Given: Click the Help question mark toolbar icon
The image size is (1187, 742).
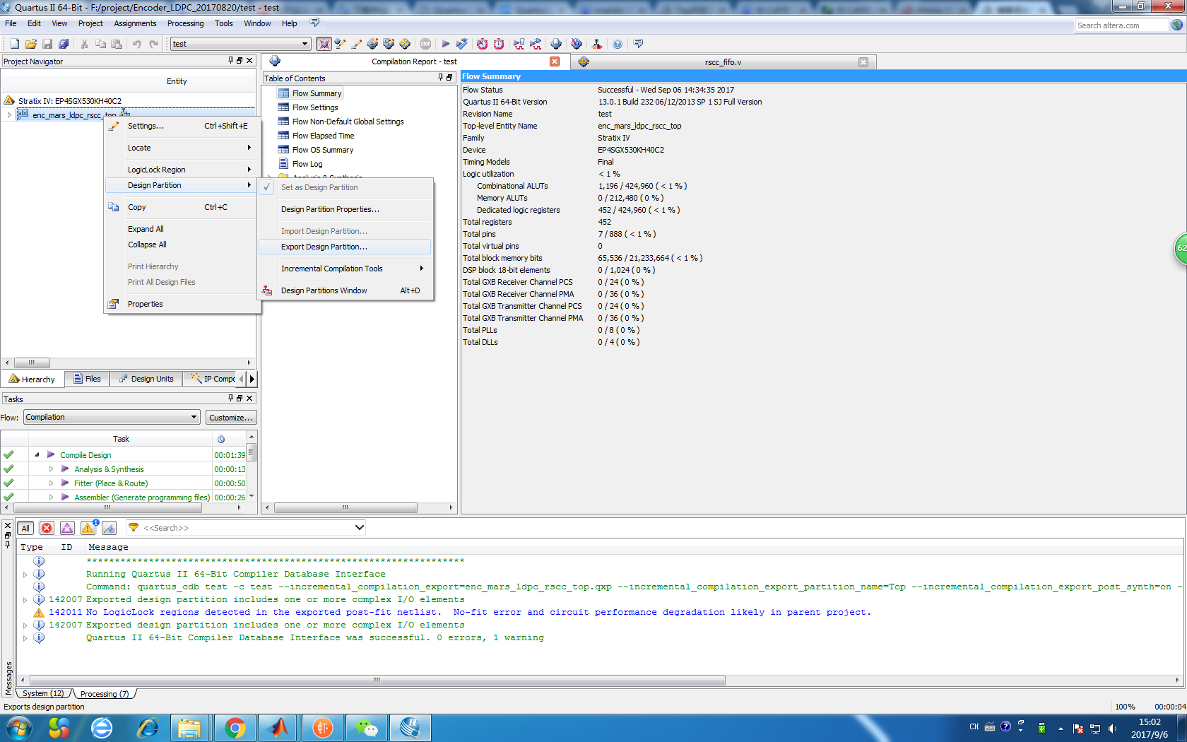Looking at the screenshot, I should coord(618,44).
